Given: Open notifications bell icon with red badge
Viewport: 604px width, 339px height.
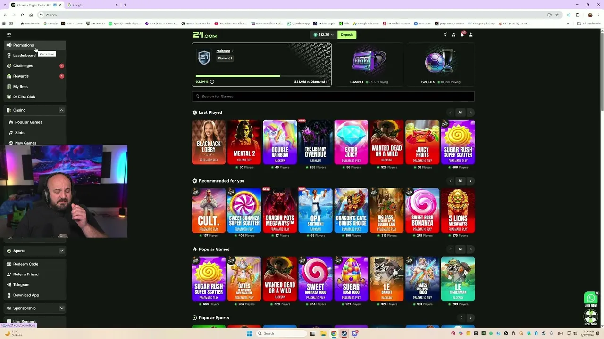Looking at the screenshot, I should (x=462, y=34).
